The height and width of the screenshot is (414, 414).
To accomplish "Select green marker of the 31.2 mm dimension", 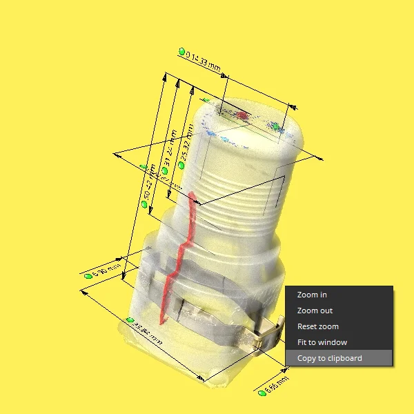I will 165,171.
